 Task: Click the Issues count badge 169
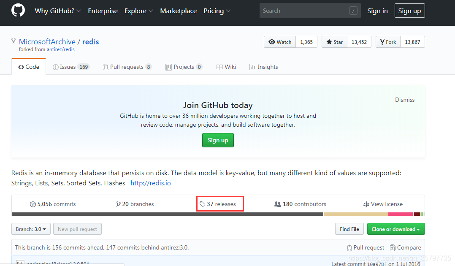pyautogui.click(x=84, y=67)
